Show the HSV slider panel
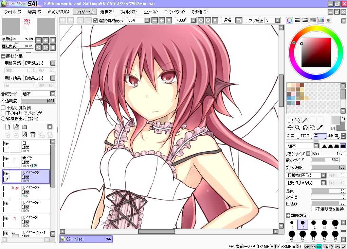This screenshot has height=249, width=347. (x=305, y=20)
